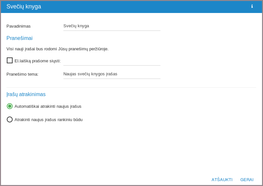Select 'Atrakinti naujus įrašus rankiniu būdu' radio button

click(x=10, y=119)
